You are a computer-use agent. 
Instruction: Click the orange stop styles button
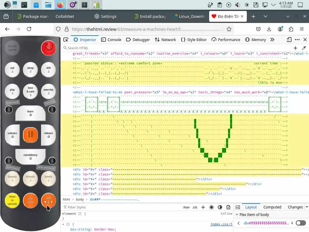point(30,200)
